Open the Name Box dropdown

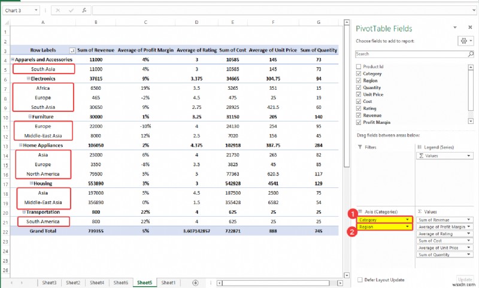click(x=36, y=10)
